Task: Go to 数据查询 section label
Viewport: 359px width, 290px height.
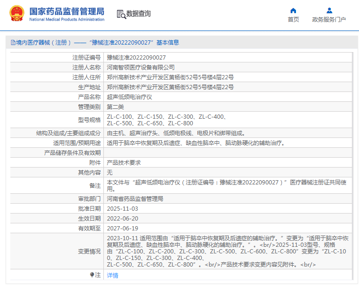Action: (139, 14)
